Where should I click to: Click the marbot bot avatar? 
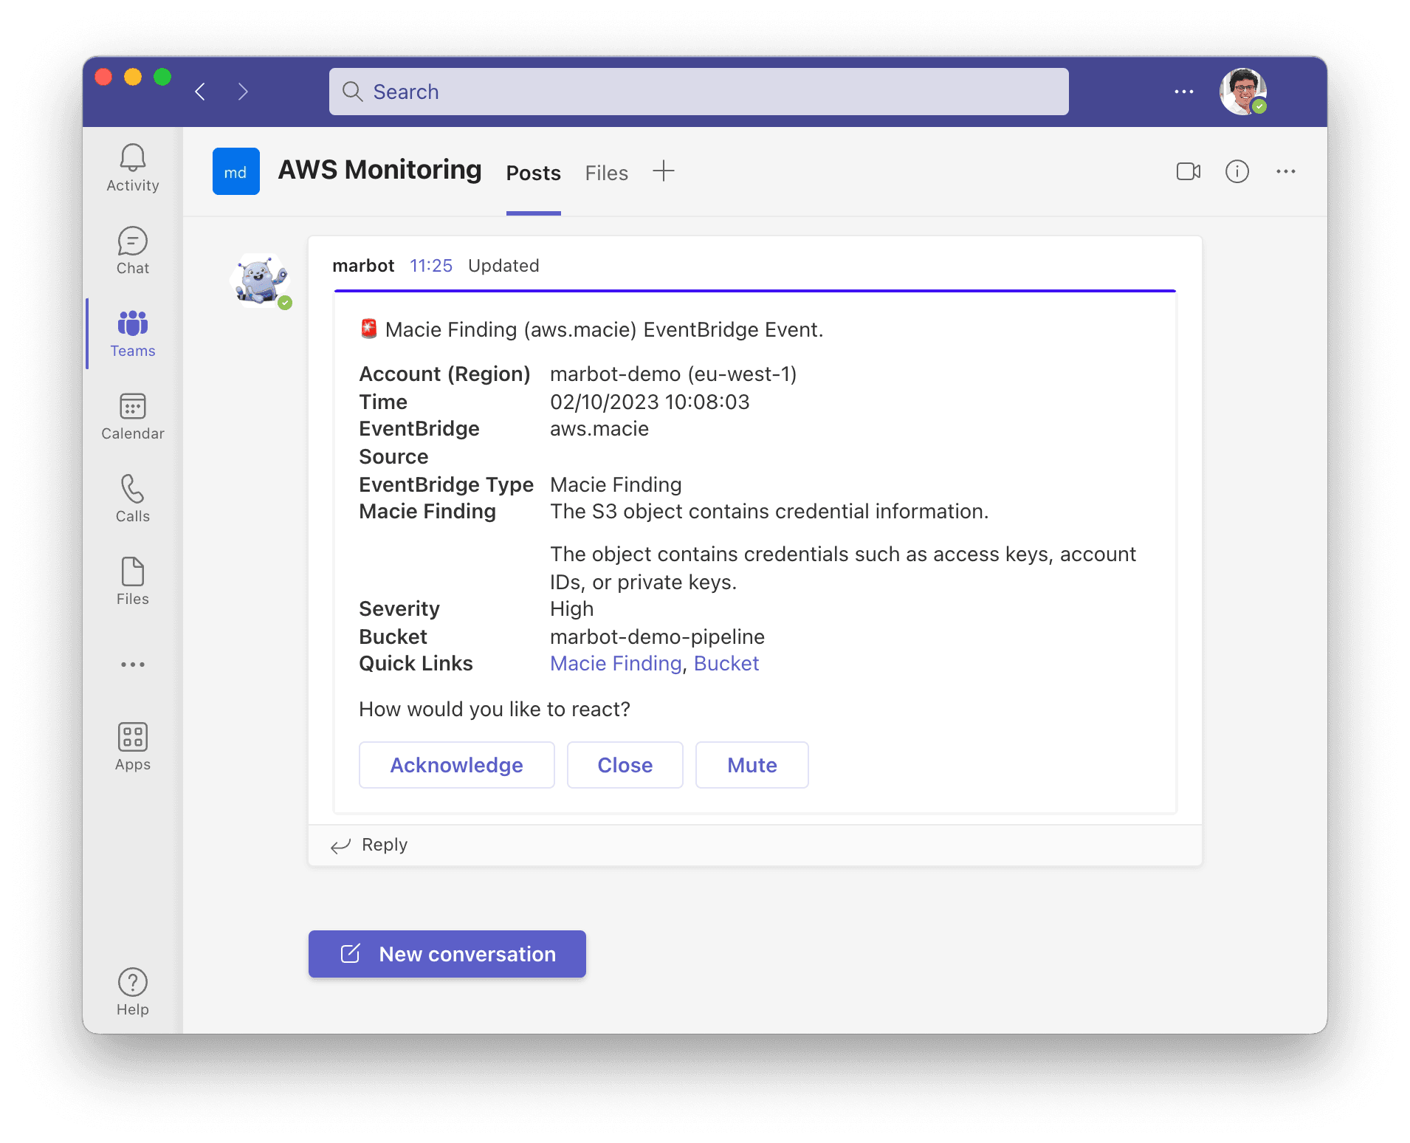click(260, 281)
